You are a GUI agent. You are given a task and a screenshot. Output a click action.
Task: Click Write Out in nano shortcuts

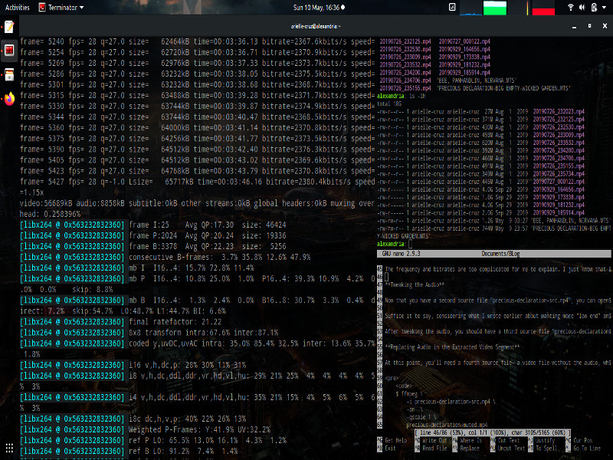tap(431, 440)
